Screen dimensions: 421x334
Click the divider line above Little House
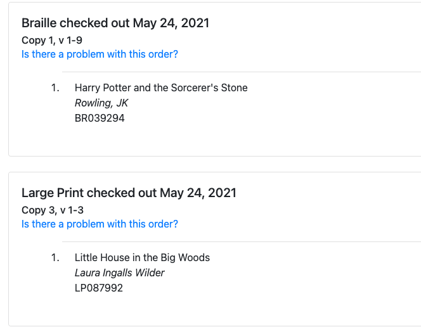[241, 242]
